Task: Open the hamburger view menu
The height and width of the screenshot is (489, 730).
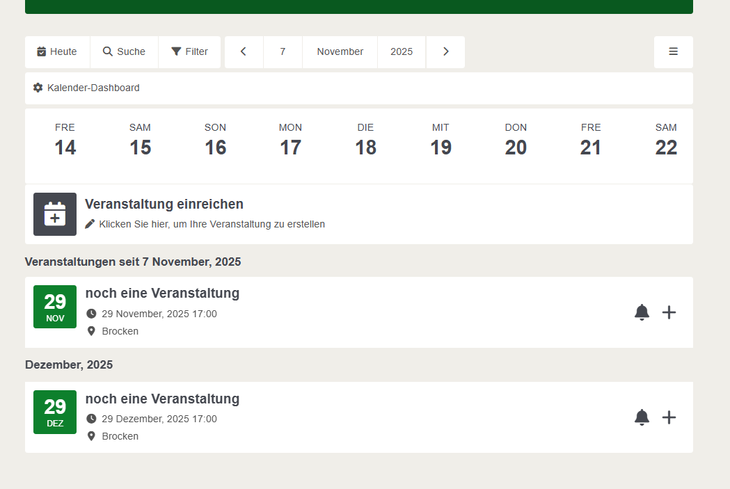Action: (x=673, y=51)
